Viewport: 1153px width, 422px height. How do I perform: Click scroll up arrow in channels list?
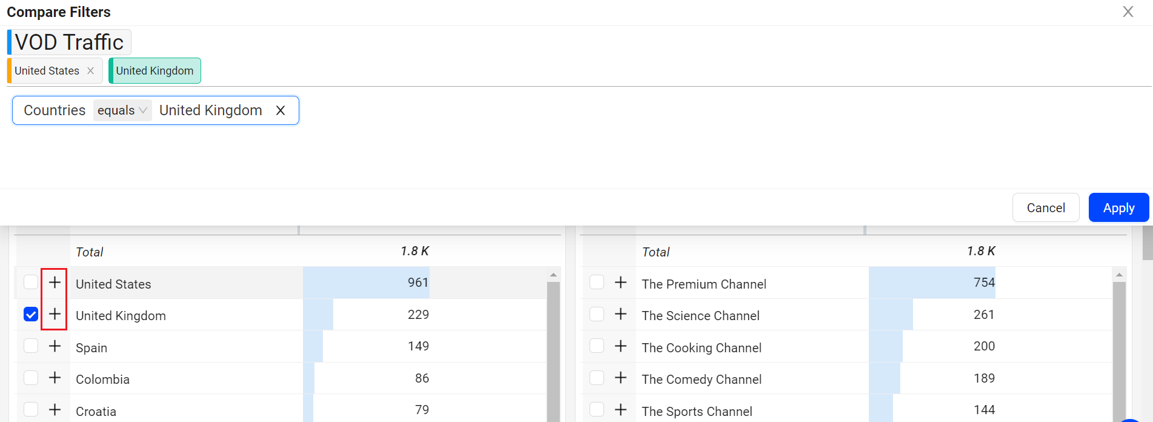coord(1119,275)
